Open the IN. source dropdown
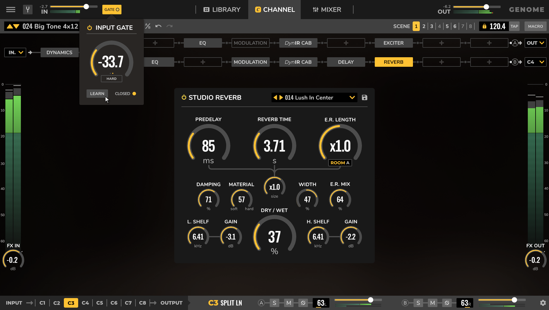The height and width of the screenshot is (310, 549). (x=15, y=52)
